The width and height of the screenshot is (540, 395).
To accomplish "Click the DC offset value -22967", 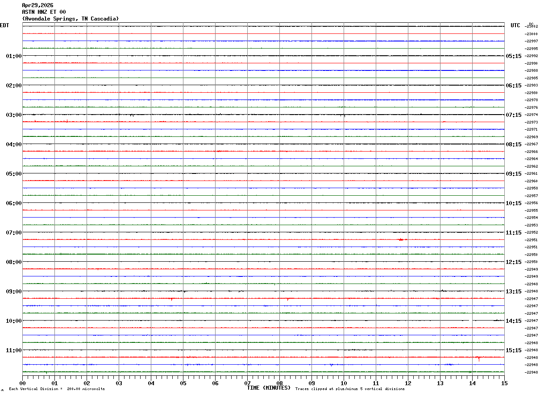I will coord(531,144).
